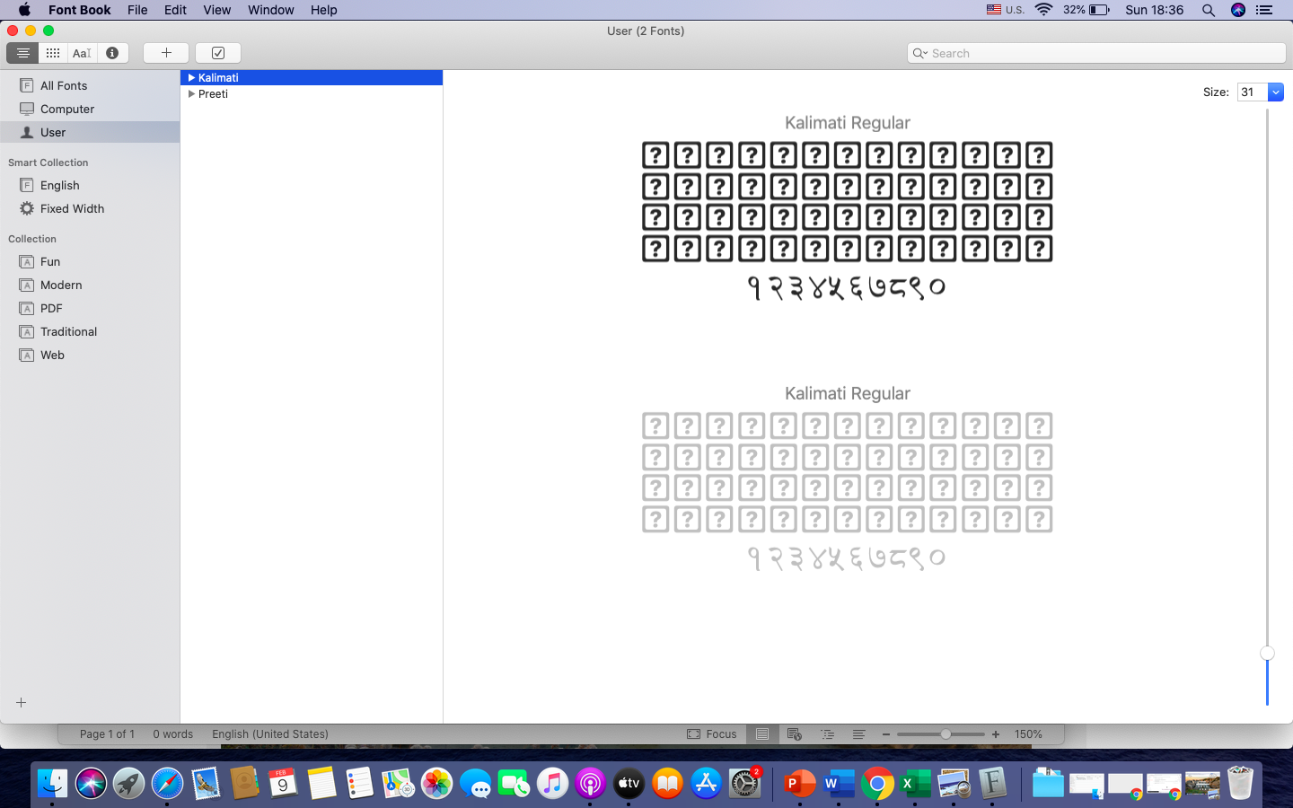Check the battery status in menu bar
This screenshot has width=1293, height=808.
[x=1086, y=10]
